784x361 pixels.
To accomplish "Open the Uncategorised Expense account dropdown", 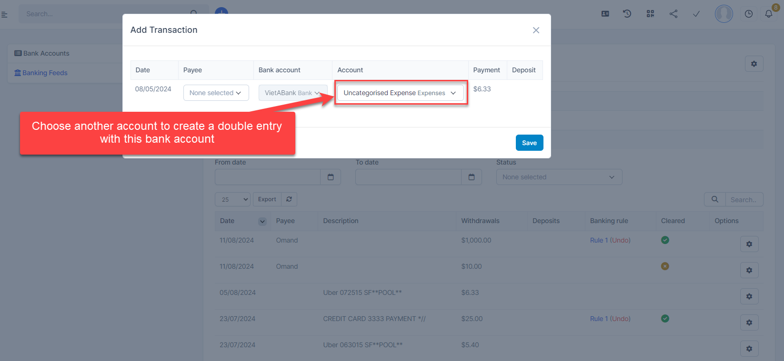I will coord(400,93).
